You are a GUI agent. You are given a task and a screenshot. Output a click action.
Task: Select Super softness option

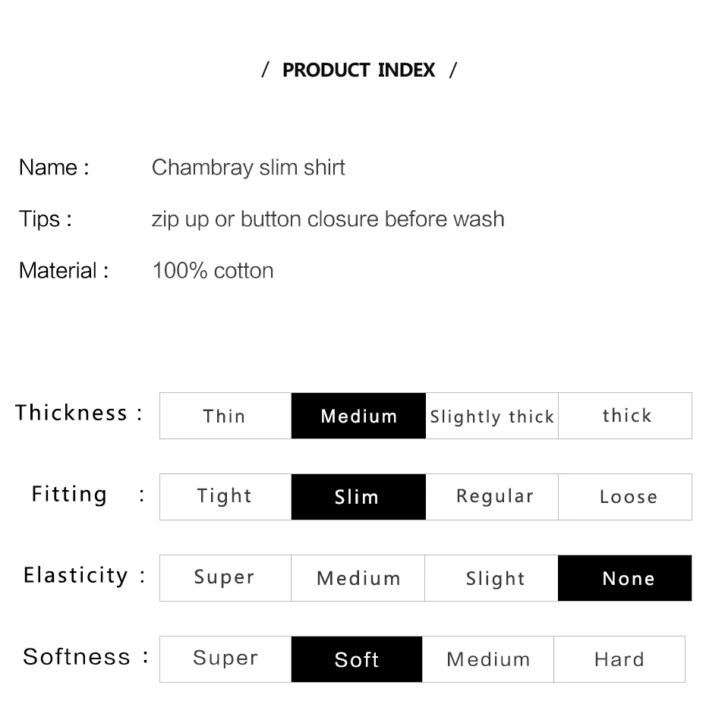click(225, 659)
